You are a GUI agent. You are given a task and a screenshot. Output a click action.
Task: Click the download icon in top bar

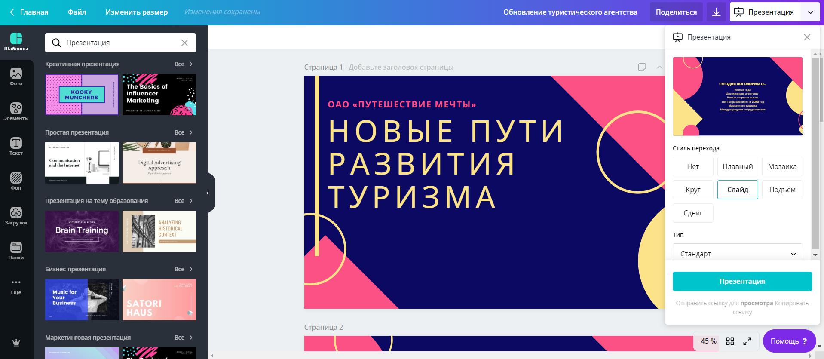point(716,12)
